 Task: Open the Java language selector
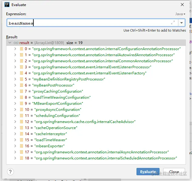click(180, 14)
